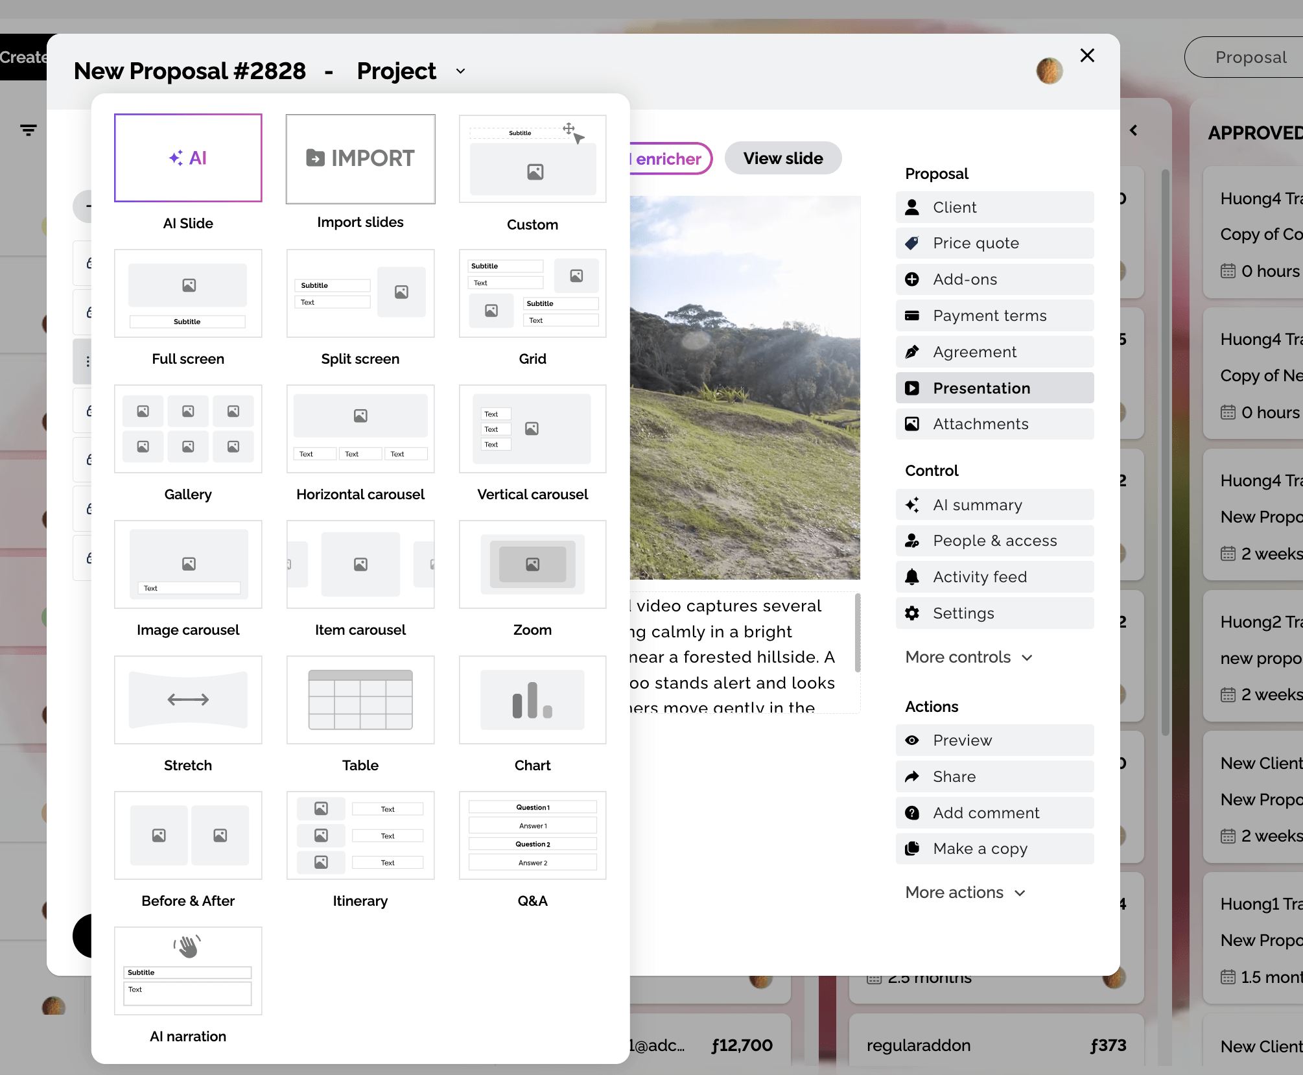The image size is (1303, 1075).
Task: Choose the Table slide layout
Action: coord(360,700)
